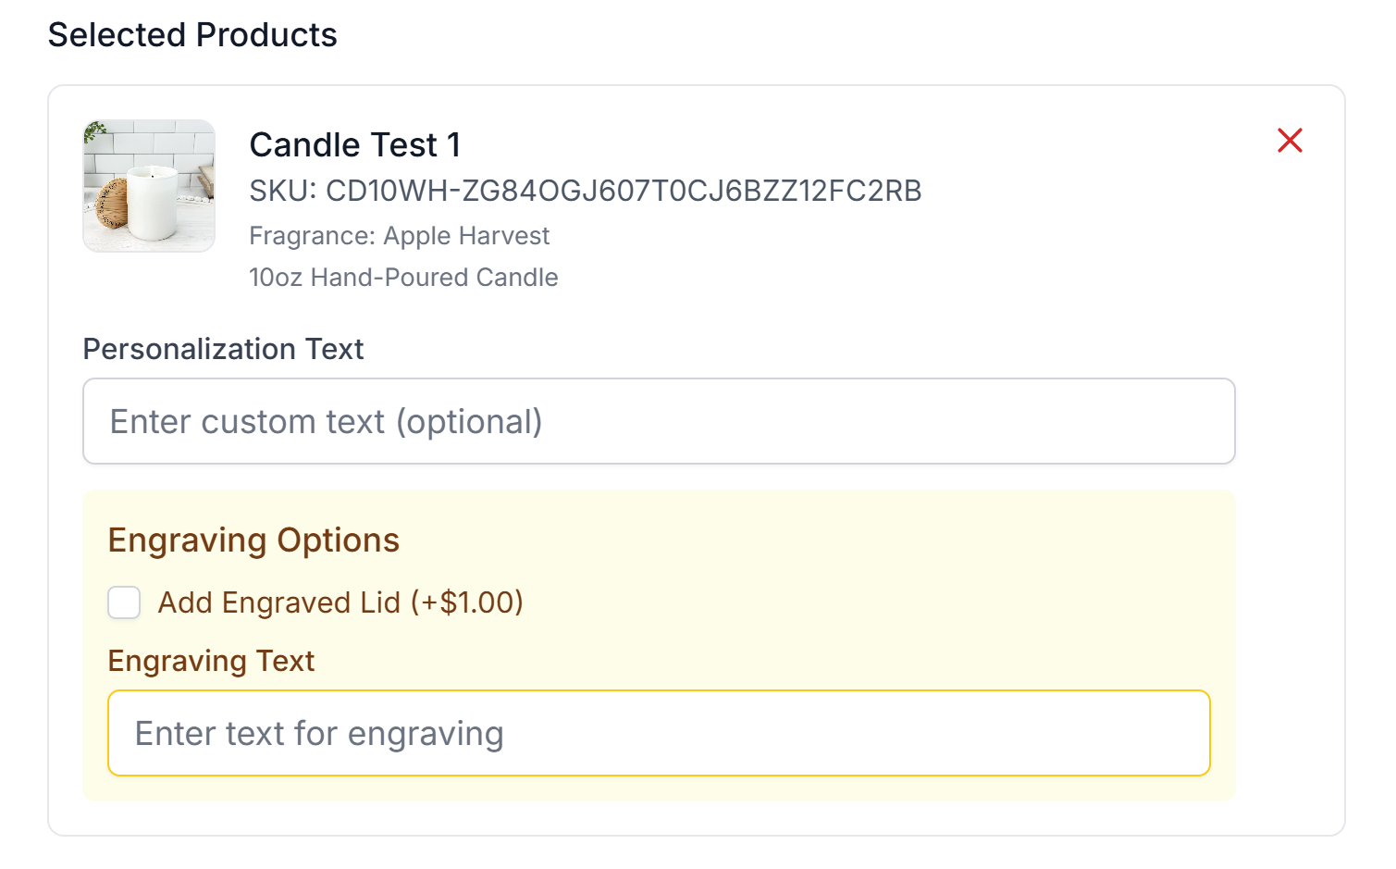Click the "Hand-Poured Candle" description text

point(435,278)
